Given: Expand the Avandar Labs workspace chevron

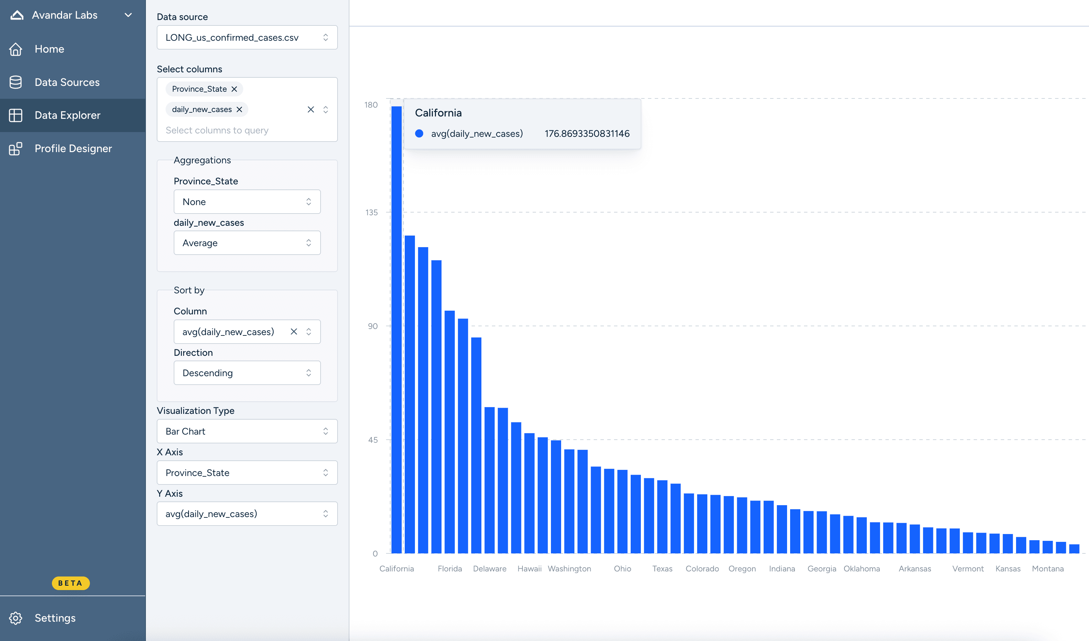Looking at the screenshot, I should point(128,15).
